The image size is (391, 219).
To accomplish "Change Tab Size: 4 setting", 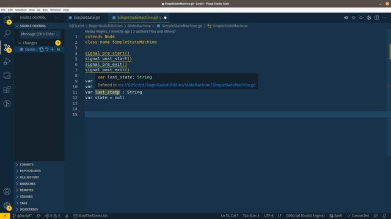I will coord(251,216).
